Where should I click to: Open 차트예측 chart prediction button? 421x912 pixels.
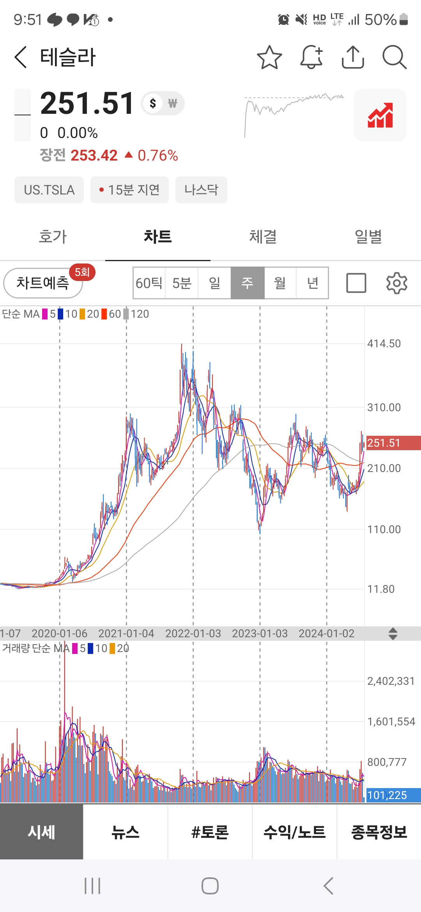coord(43,283)
